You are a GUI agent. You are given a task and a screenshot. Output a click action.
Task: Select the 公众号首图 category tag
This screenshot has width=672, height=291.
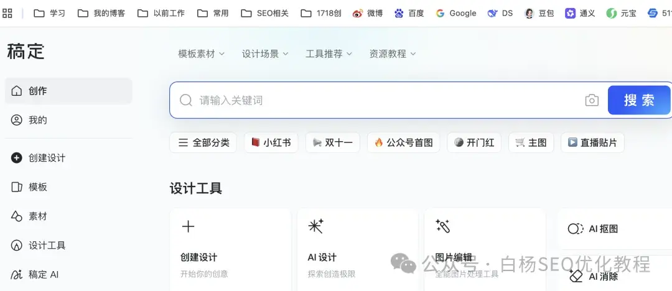403,142
